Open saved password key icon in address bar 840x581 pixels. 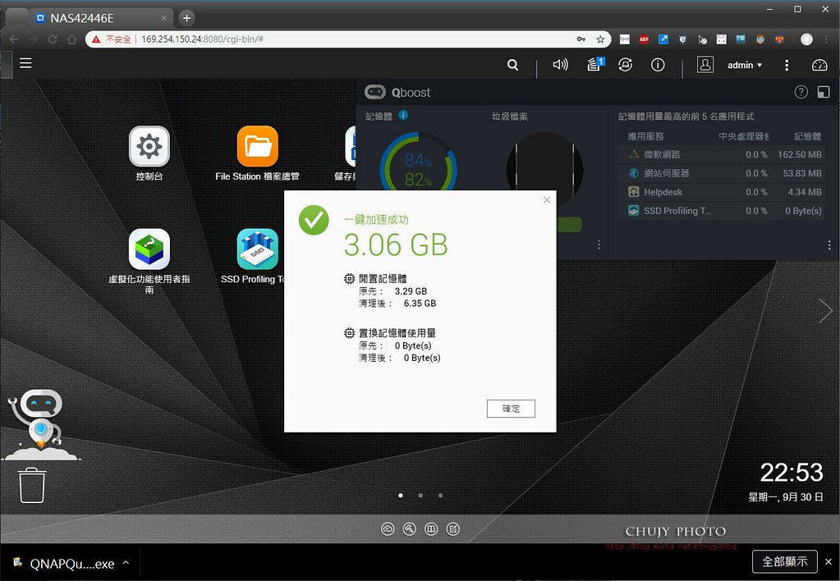pyautogui.click(x=581, y=39)
